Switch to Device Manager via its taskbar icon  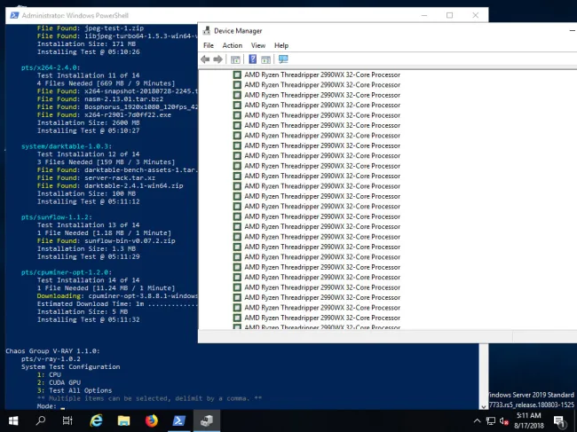coord(207,420)
